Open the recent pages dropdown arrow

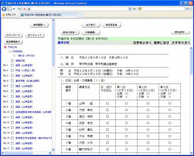14,9
